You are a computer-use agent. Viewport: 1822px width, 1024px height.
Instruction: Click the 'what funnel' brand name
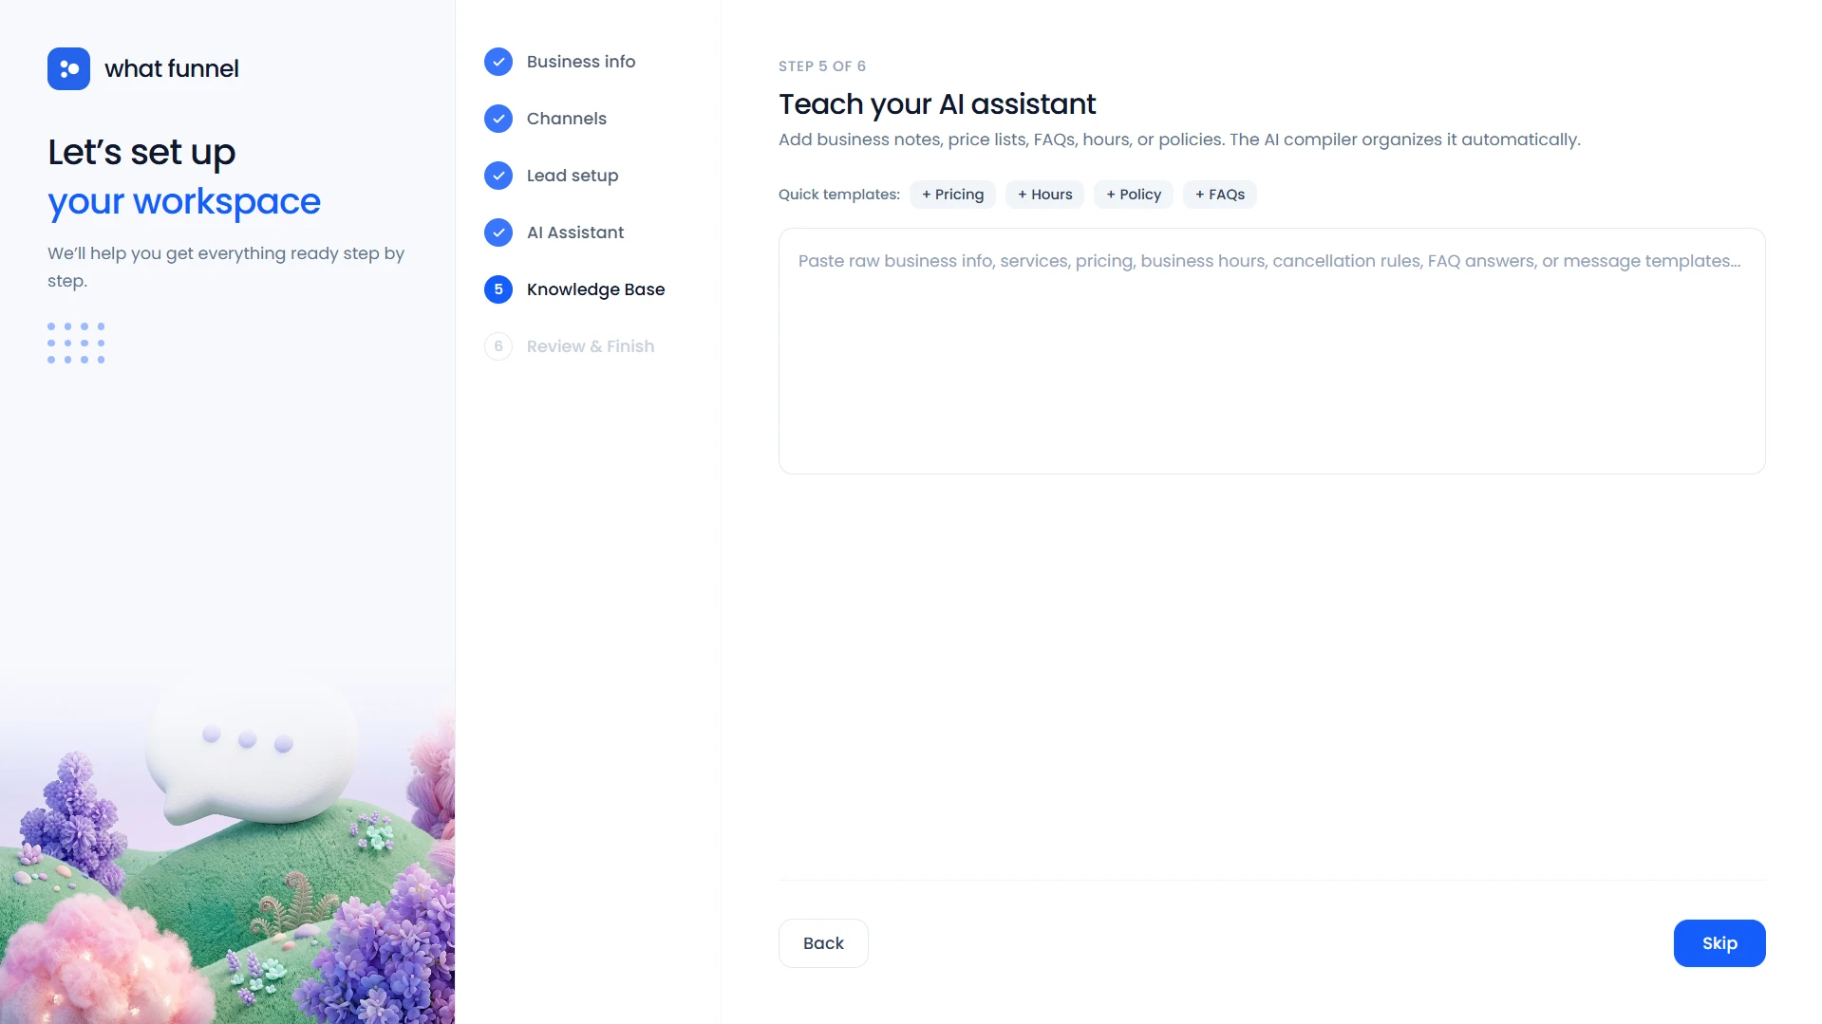click(172, 69)
